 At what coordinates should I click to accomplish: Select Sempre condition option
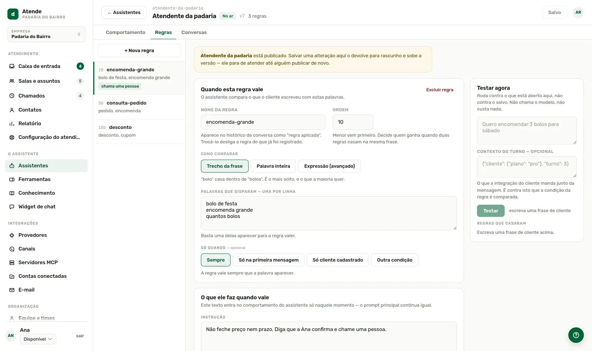pyautogui.click(x=216, y=260)
